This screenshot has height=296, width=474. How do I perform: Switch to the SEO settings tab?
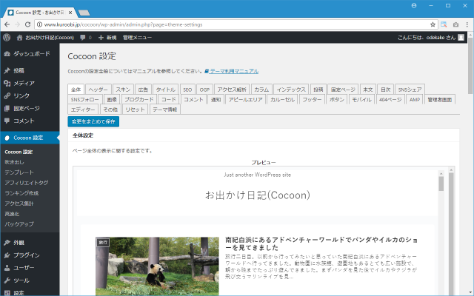click(187, 89)
